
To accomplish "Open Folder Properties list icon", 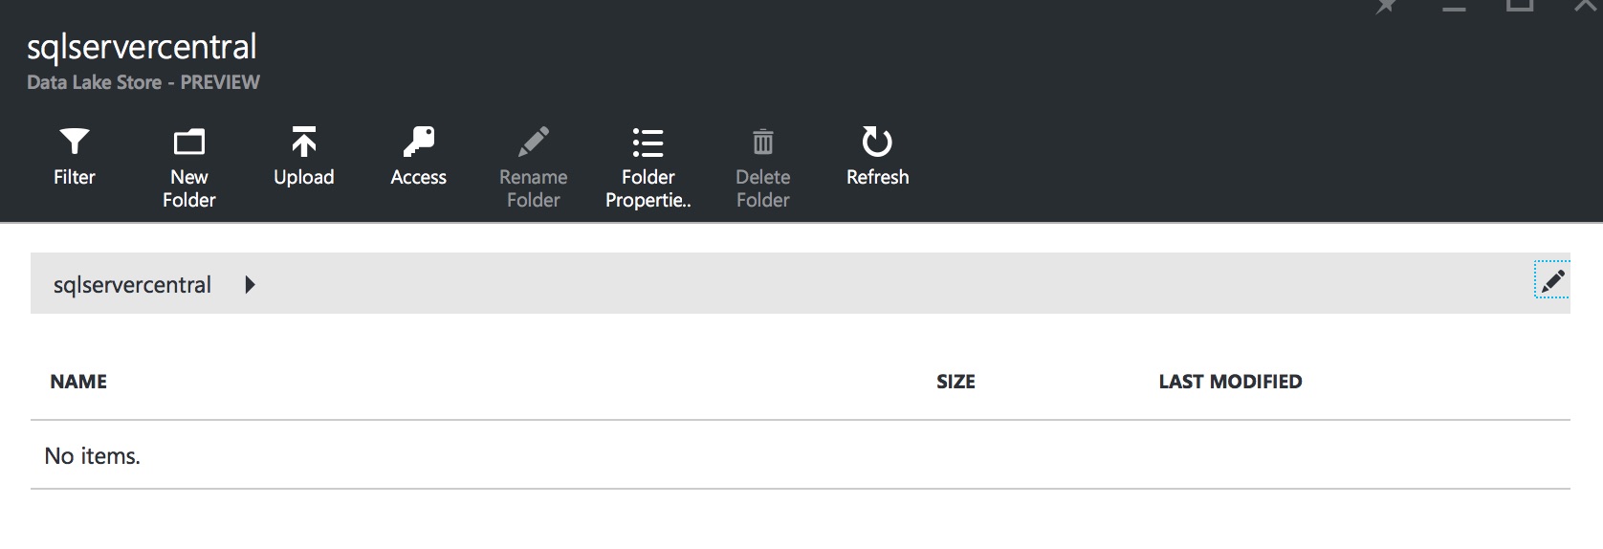I will 648,143.
